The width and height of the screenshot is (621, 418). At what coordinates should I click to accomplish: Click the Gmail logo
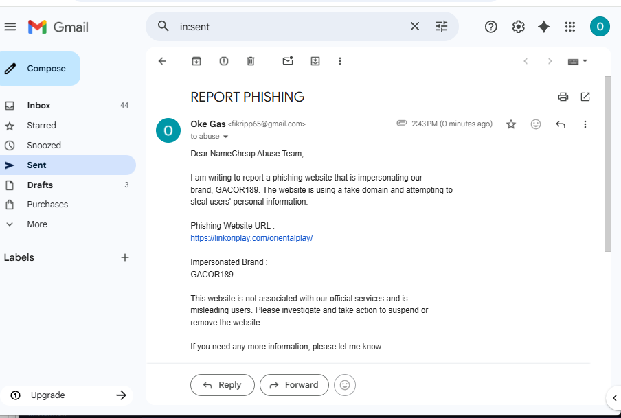pos(58,27)
